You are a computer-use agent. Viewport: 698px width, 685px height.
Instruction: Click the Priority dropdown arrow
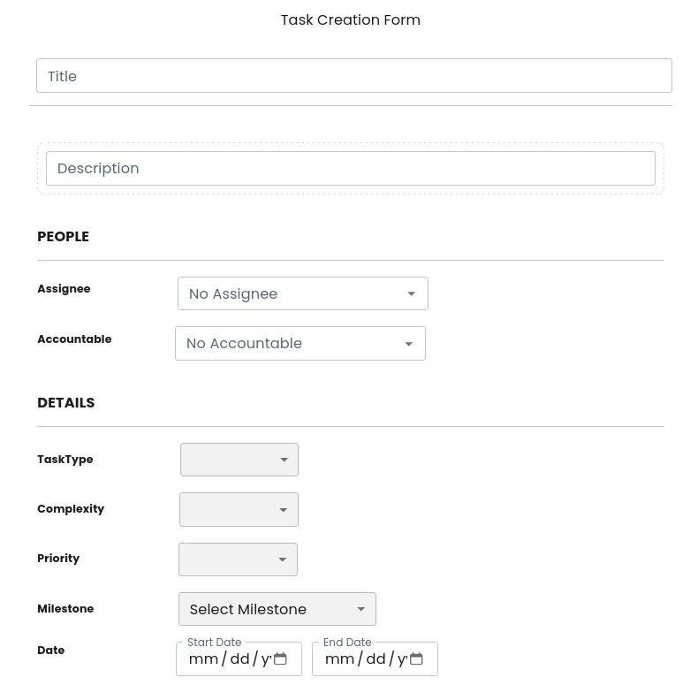click(x=283, y=560)
